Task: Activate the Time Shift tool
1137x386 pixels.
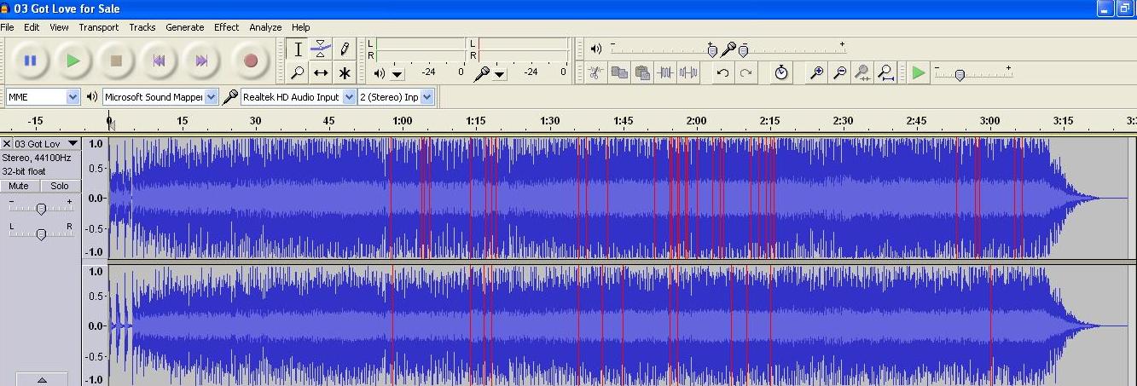Action: pyautogui.click(x=321, y=73)
